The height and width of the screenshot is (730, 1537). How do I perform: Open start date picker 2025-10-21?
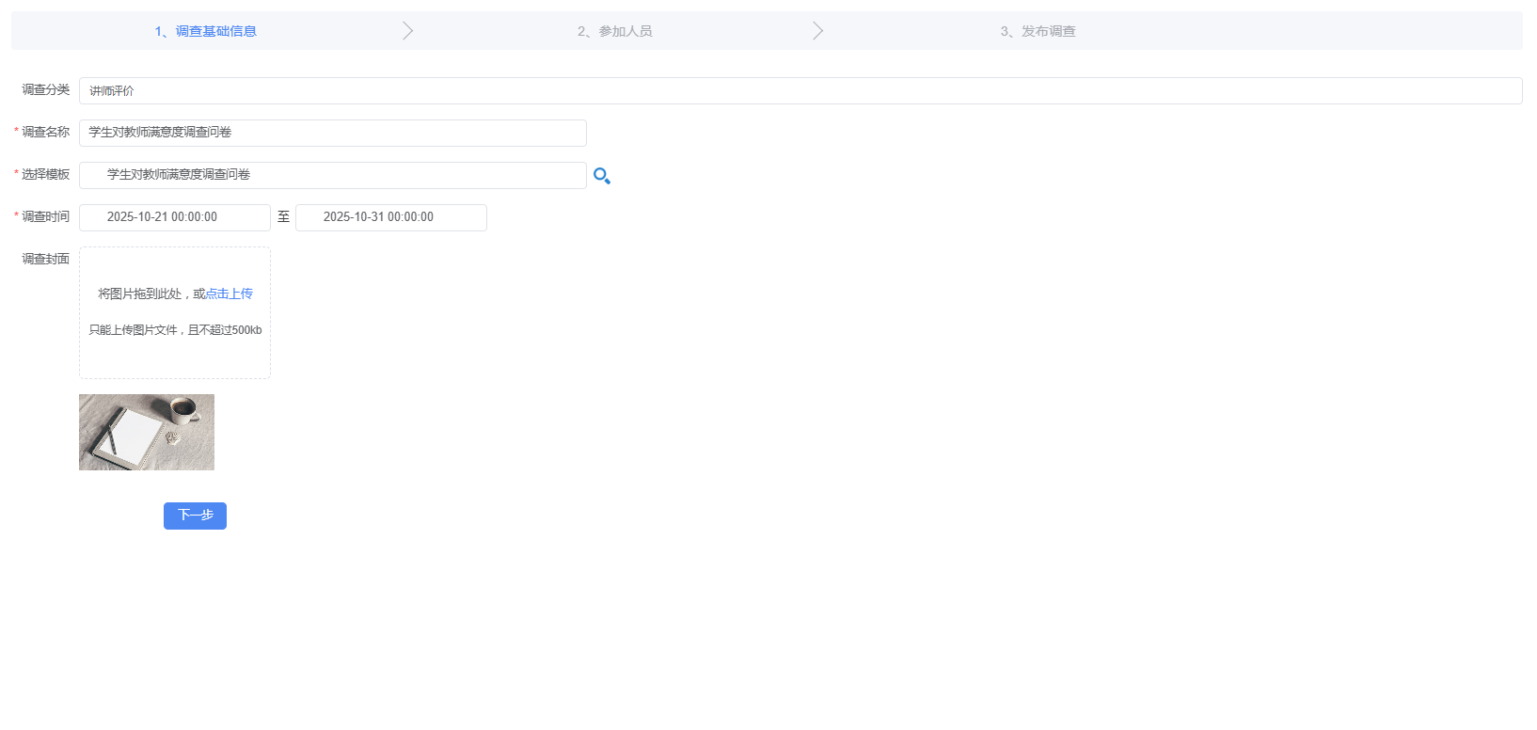(x=175, y=217)
